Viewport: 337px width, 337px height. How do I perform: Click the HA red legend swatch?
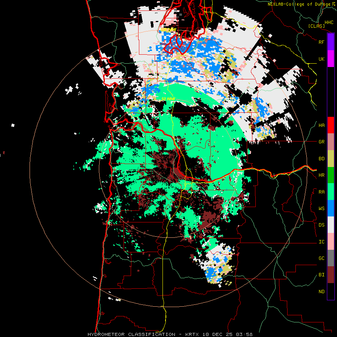331,125
